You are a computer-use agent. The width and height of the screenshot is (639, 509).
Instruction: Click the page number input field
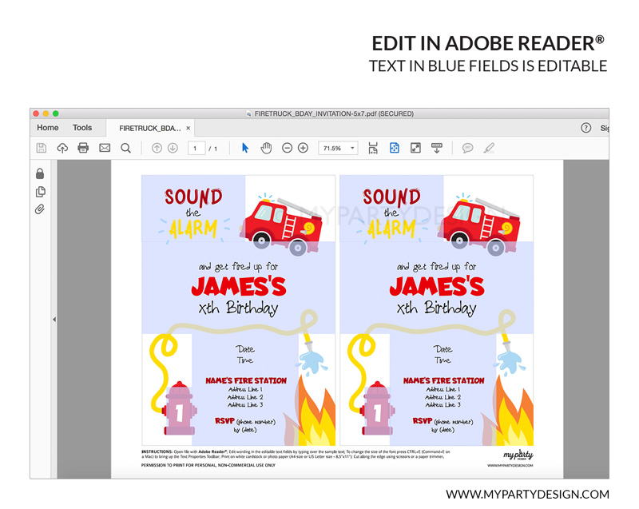[196, 148]
